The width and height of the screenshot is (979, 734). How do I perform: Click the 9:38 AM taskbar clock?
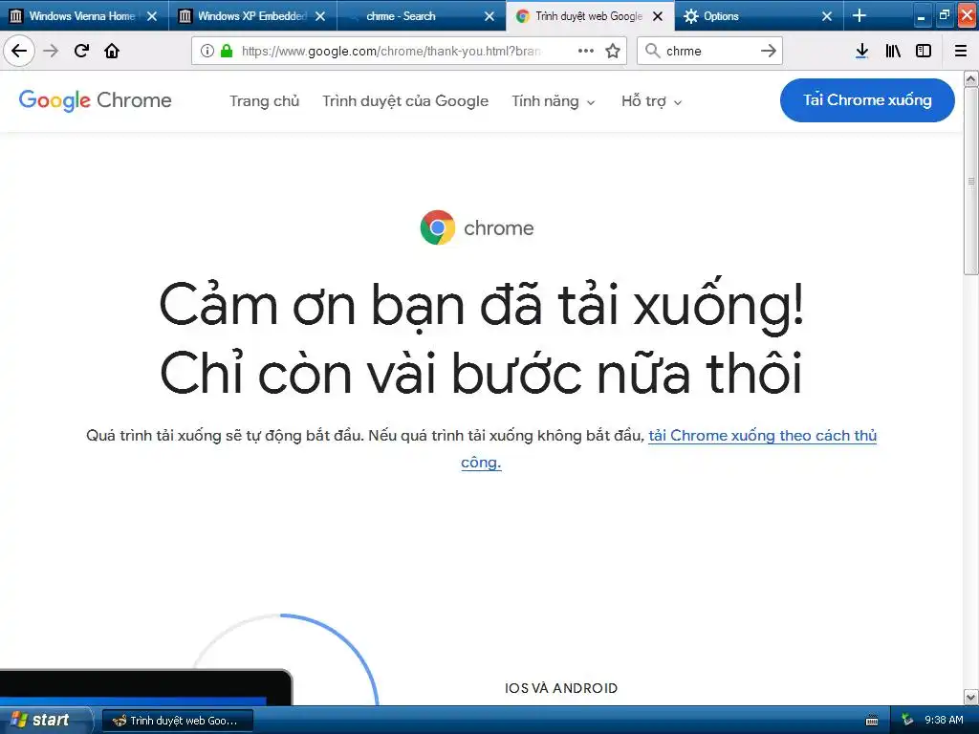(944, 721)
